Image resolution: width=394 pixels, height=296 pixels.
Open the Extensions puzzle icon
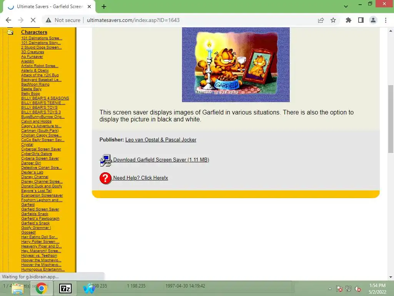pos(349,20)
